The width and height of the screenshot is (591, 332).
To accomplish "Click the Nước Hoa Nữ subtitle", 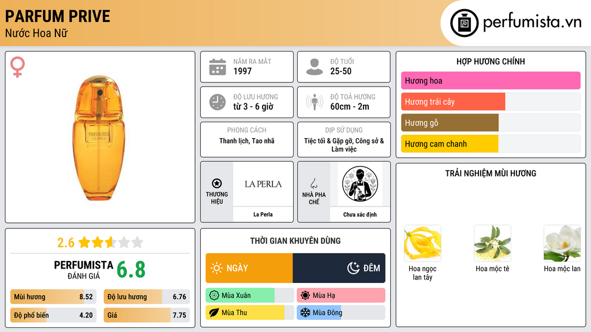I will pyautogui.click(x=36, y=33).
